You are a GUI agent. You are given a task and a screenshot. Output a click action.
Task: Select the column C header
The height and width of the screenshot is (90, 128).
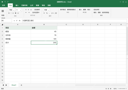pyautogui.click(x=66, y=24)
